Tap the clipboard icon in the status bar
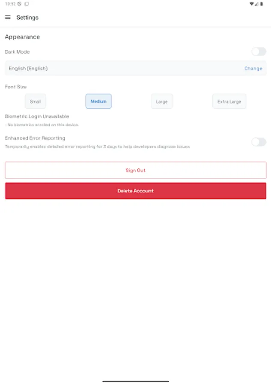 tap(26, 3)
